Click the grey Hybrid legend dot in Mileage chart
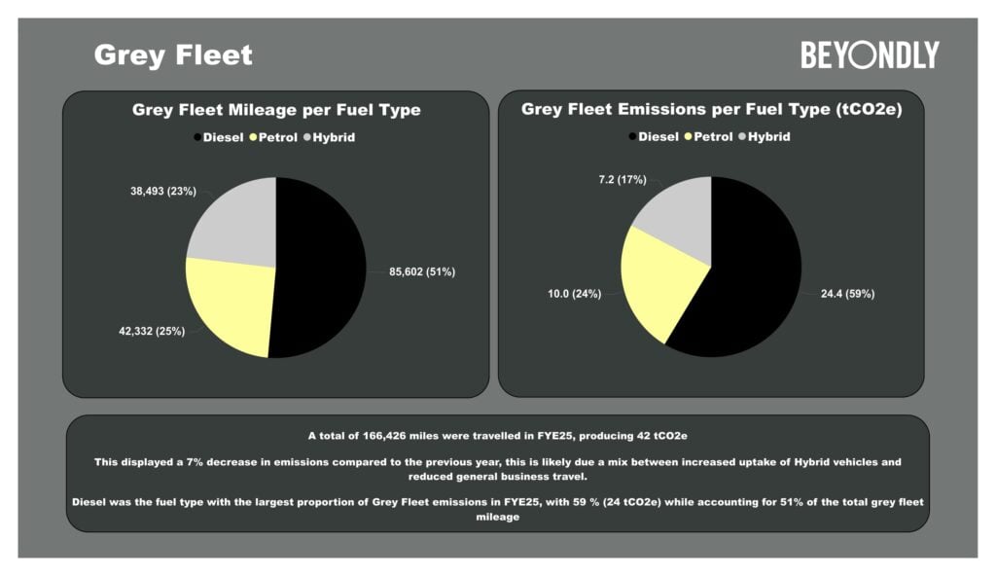 [308, 137]
